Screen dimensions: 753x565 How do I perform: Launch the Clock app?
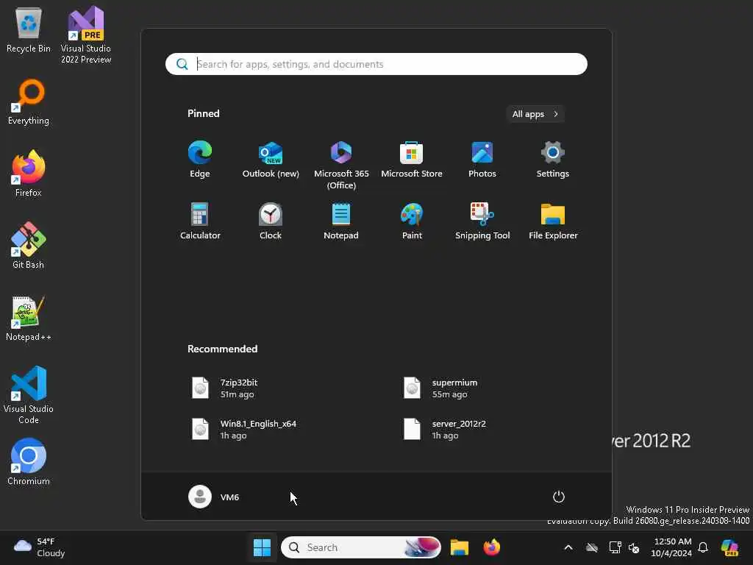coord(271,221)
